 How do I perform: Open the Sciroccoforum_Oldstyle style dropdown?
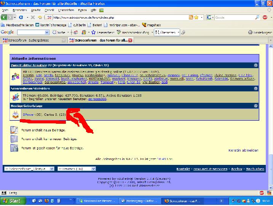[x=29, y=169]
